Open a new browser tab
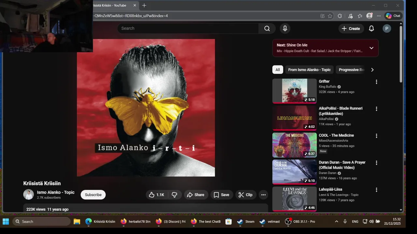Screen dimensions: 417x234 [144, 6]
